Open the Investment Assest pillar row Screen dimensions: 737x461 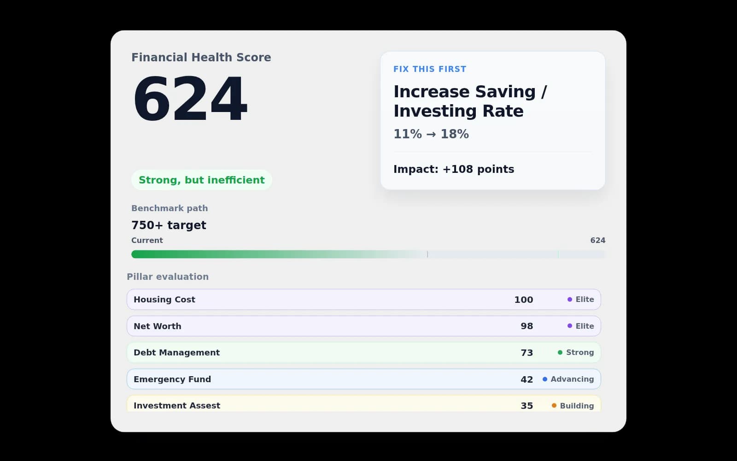(322, 404)
